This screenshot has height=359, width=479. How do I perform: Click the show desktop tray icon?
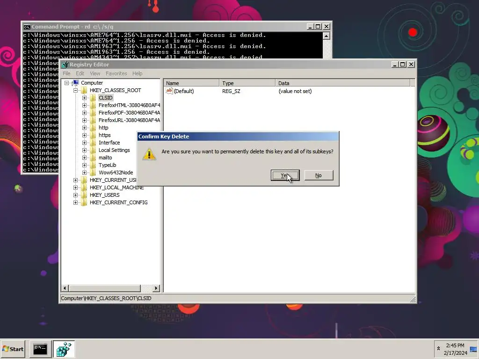pos(474,349)
